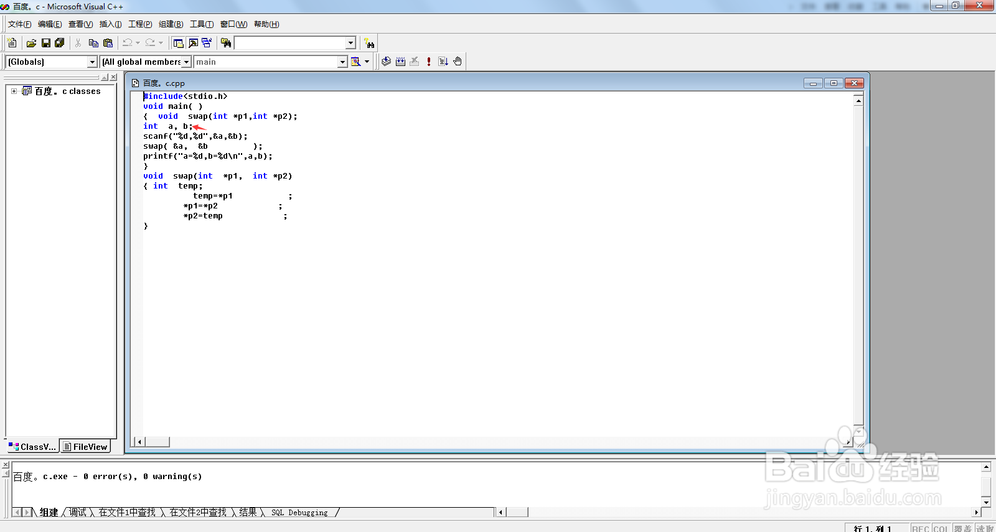Select 百度。c classes tree item
This screenshot has width=996, height=532.
[x=67, y=91]
